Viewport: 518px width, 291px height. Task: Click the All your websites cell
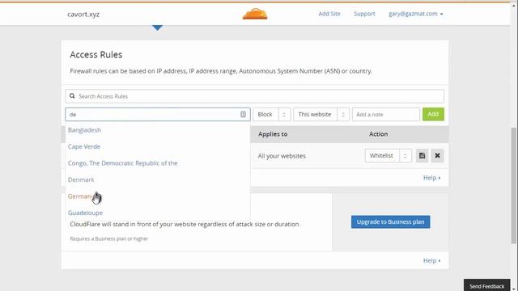tap(282, 156)
